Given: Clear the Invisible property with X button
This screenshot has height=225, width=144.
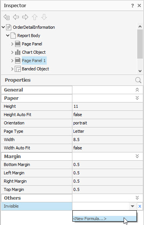Looking at the screenshot, I should tap(140, 206).
